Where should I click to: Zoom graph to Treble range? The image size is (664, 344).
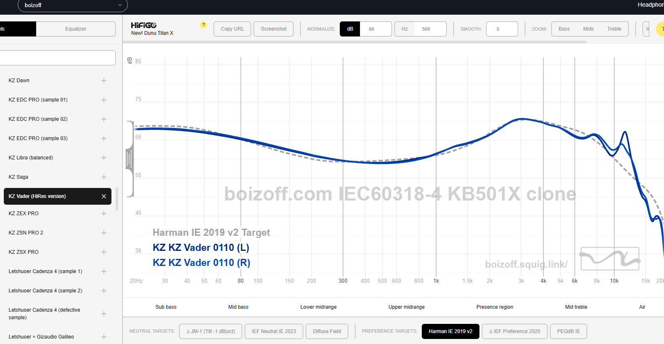[x=614, y=29]
